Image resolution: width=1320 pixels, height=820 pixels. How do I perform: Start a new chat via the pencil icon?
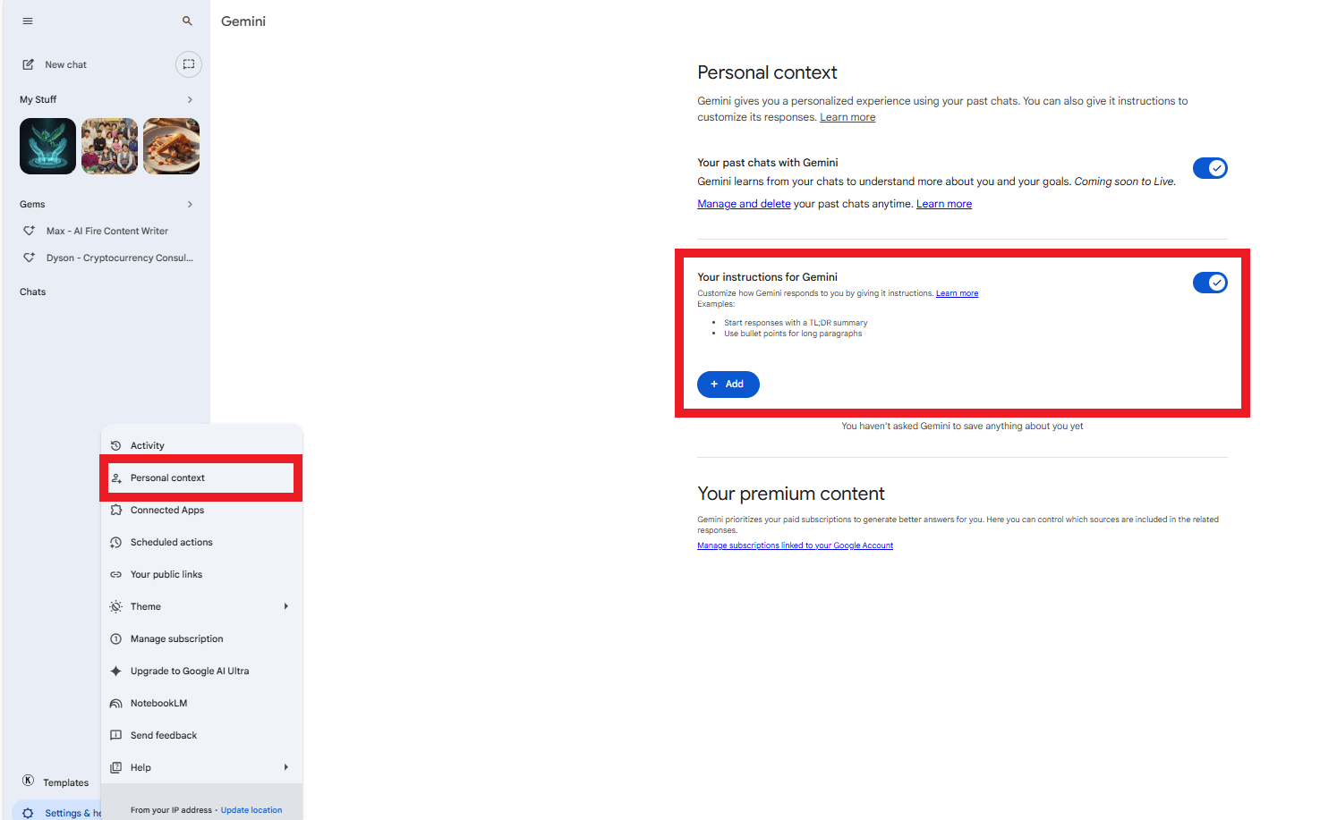pyautogui.click(x=30, y=63)
